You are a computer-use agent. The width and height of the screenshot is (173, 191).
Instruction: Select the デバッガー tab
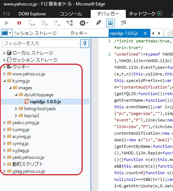pos(108,14)
